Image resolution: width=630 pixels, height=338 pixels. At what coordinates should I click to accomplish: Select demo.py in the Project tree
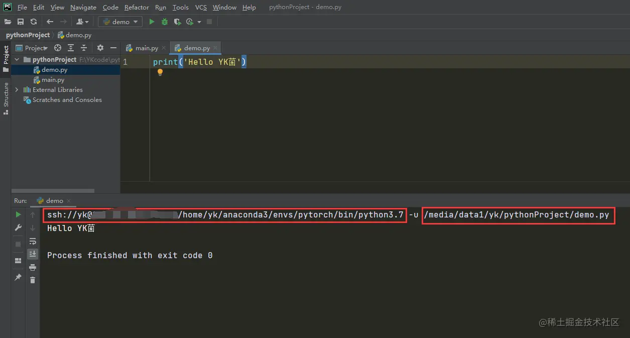pos(65,70)
